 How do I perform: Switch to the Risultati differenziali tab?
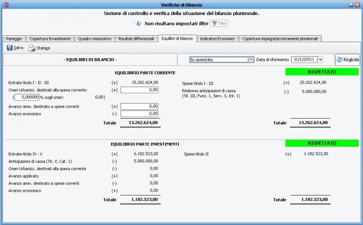136,39
